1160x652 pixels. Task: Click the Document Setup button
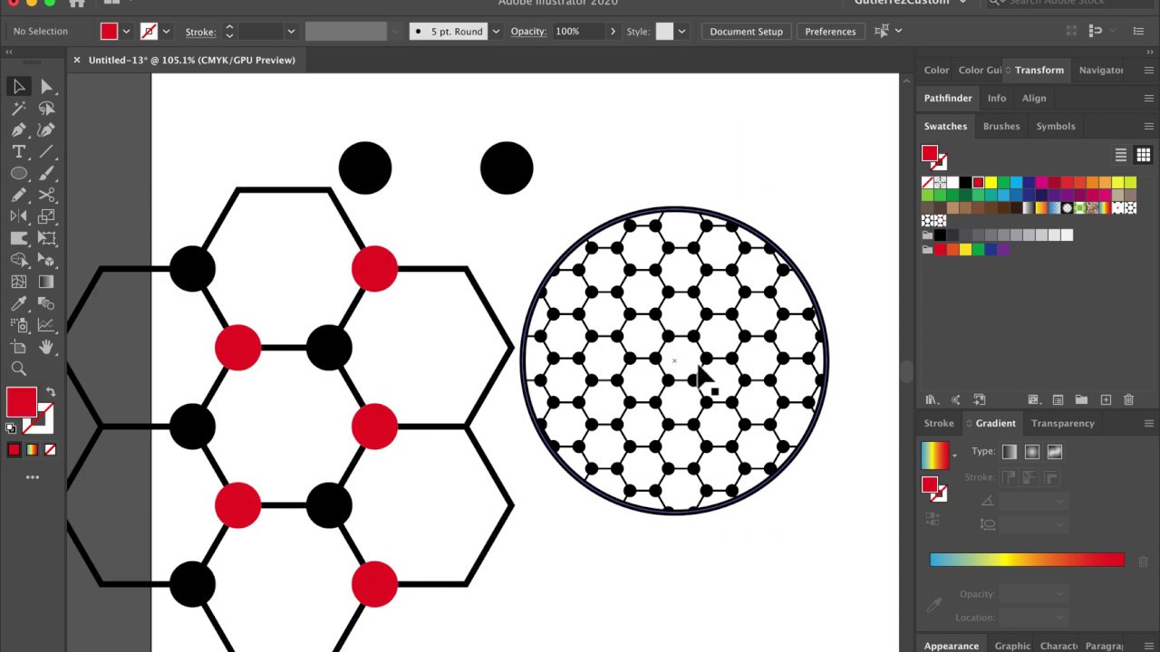(x=746, y=32)
